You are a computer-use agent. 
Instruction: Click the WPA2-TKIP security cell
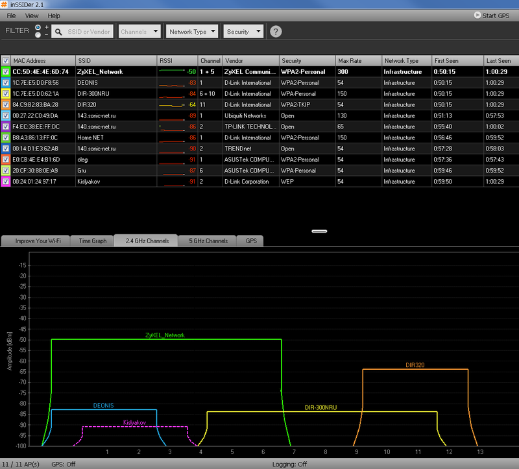coord(295,104)
